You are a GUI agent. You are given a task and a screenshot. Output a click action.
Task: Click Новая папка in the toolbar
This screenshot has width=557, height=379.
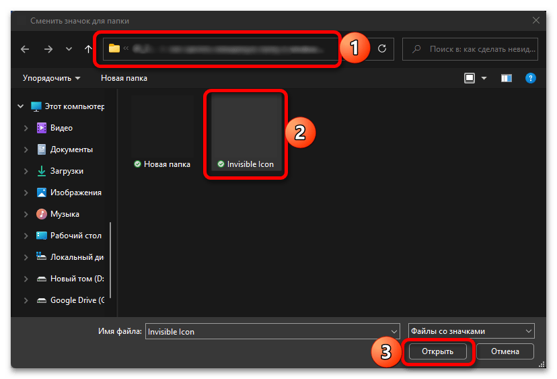tap(124, 78)
